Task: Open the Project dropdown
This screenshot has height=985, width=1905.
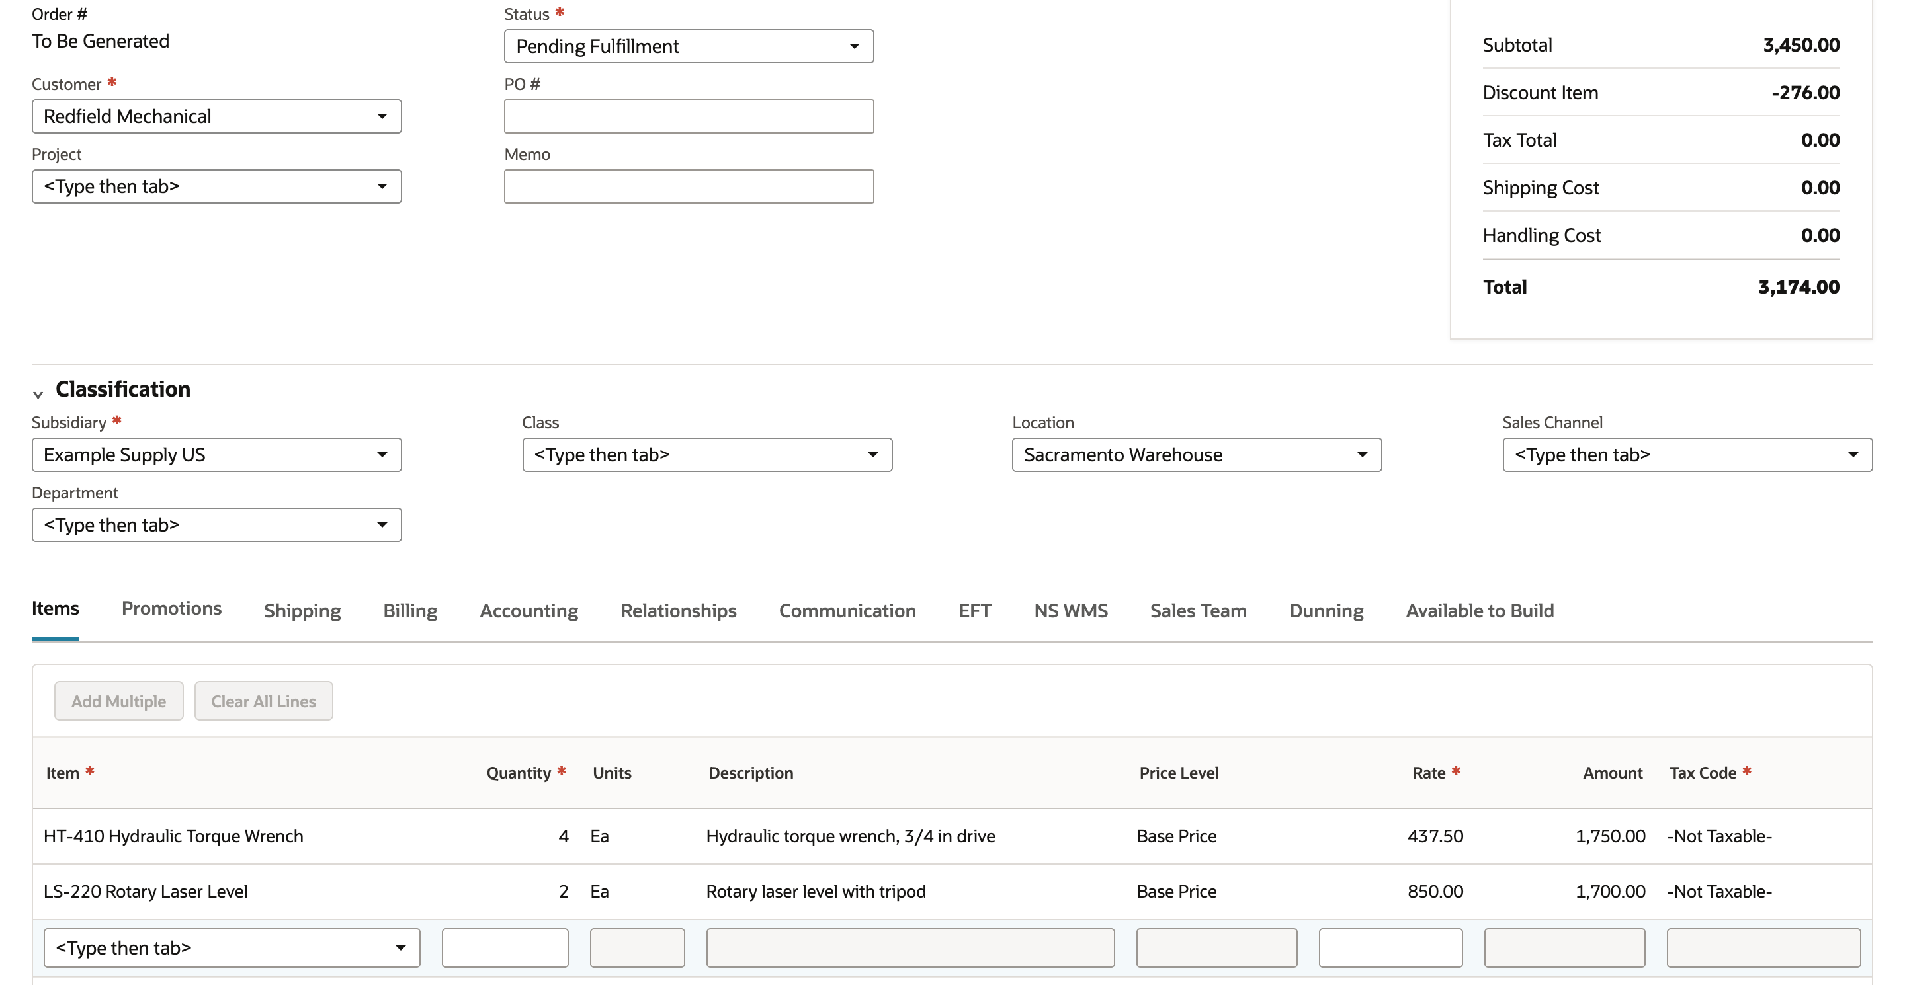Action: [217, 186]
